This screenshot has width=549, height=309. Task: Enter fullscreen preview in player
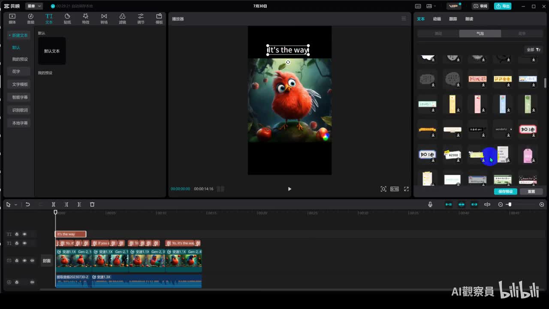(406, 189)
